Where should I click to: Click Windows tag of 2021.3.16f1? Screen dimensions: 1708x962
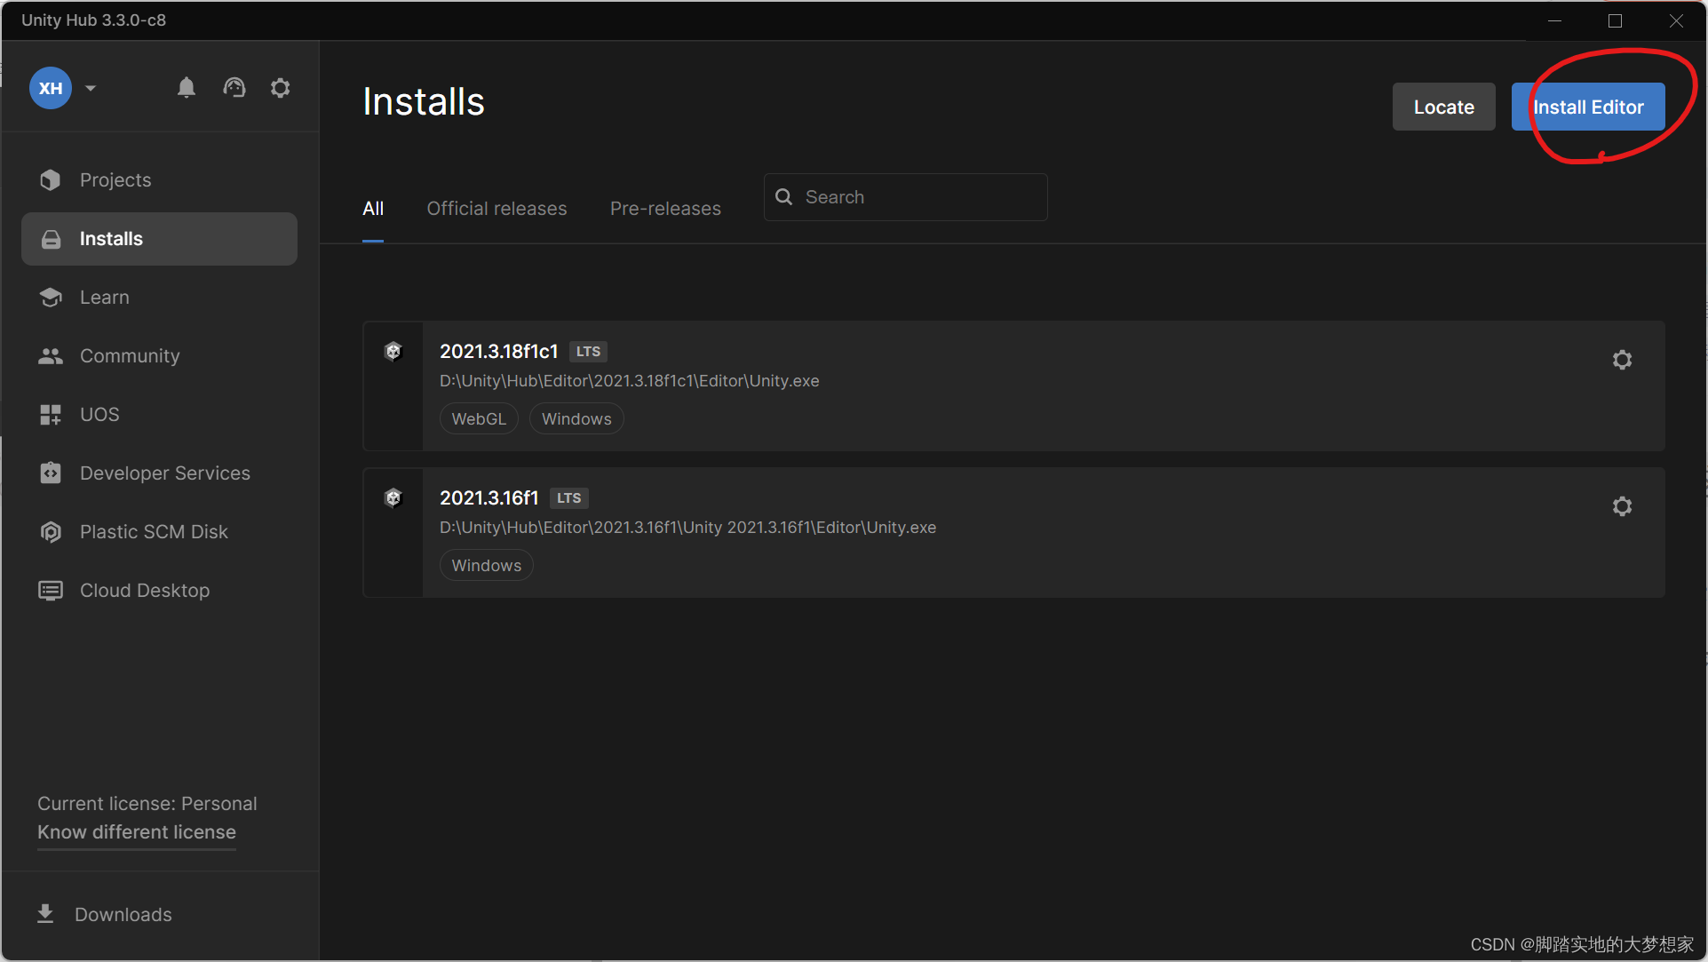[x=487, y=566]
